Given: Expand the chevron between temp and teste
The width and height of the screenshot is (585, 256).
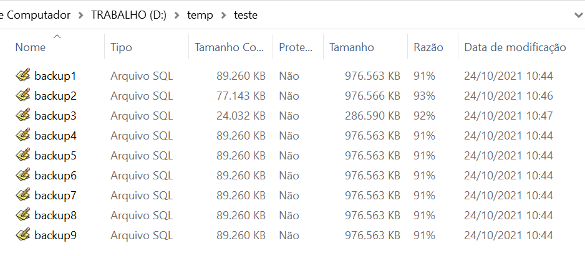Looking at the screenshot, I should point(223,16).
